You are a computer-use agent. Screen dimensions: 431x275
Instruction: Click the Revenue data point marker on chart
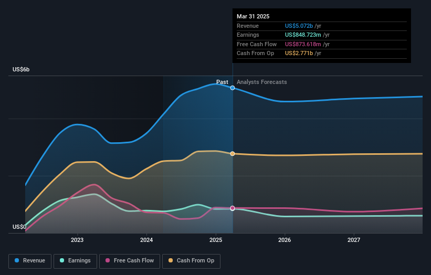click(233, 88)
